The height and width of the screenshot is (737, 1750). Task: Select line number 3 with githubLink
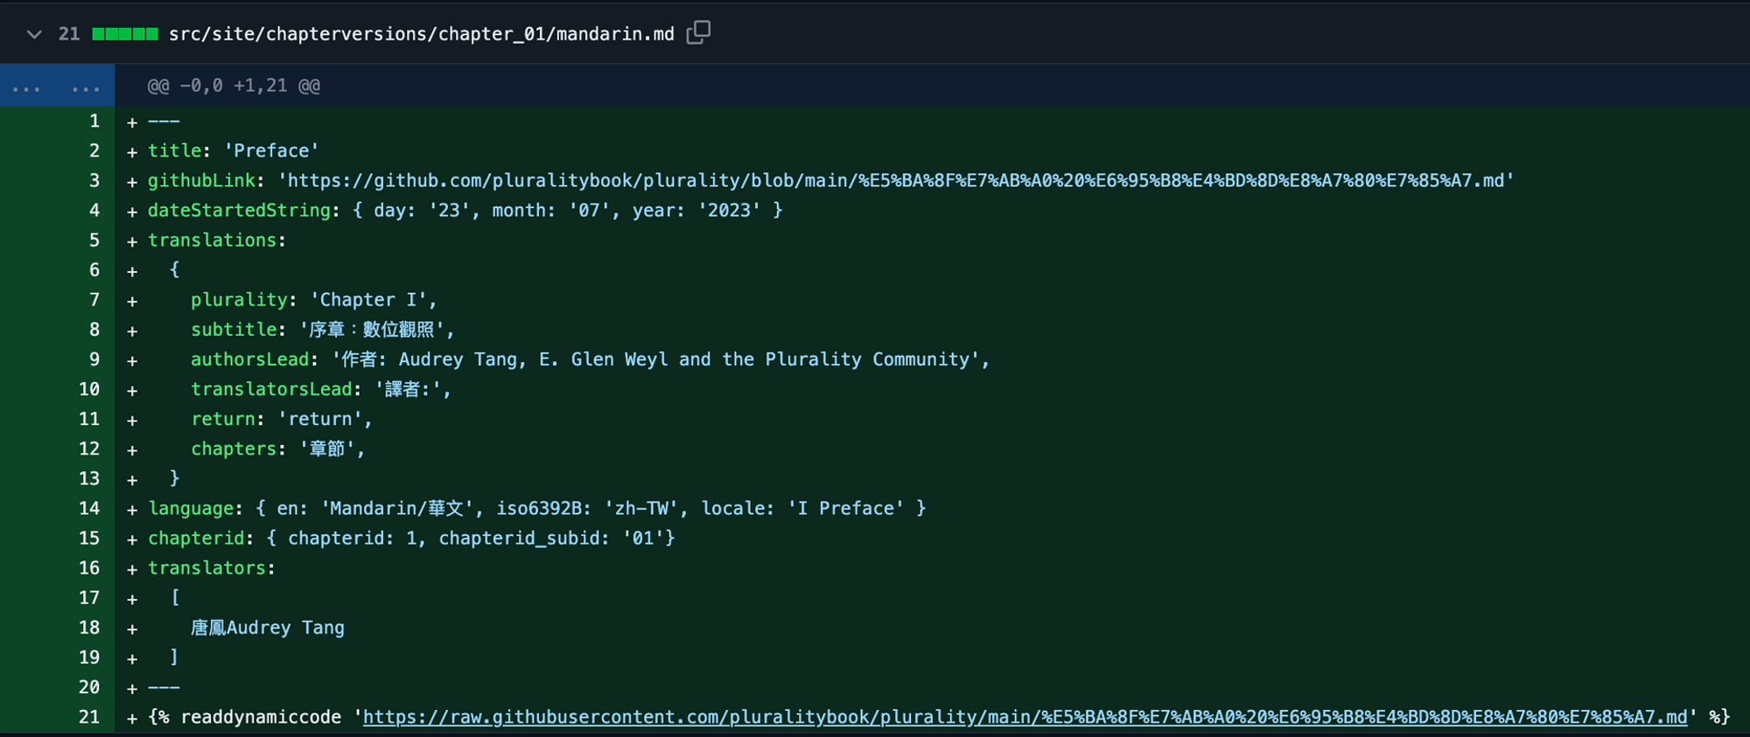(94, 181)
